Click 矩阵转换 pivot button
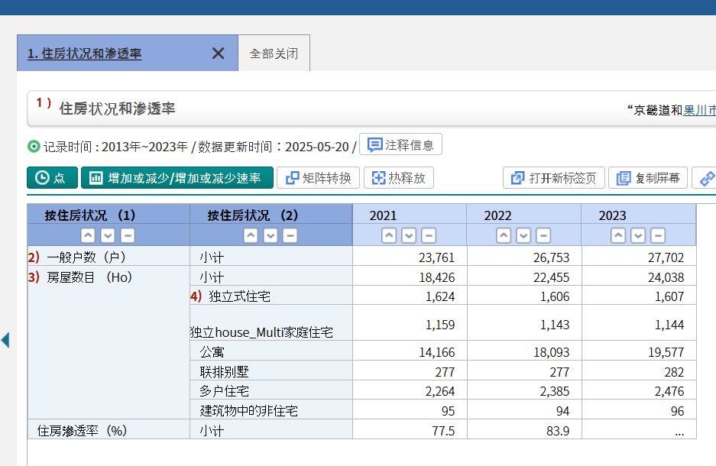The width and height of the screenshot is (716, 466). [318, 178]
